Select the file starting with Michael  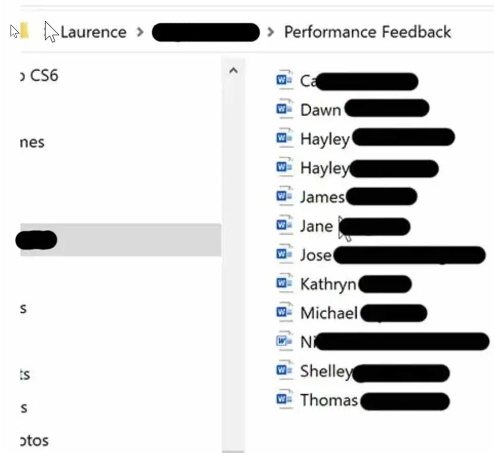coord(329,313)
